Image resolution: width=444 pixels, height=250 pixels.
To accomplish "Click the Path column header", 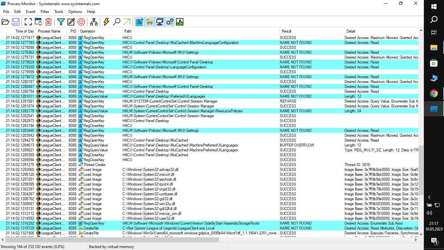I will (201, 31).
